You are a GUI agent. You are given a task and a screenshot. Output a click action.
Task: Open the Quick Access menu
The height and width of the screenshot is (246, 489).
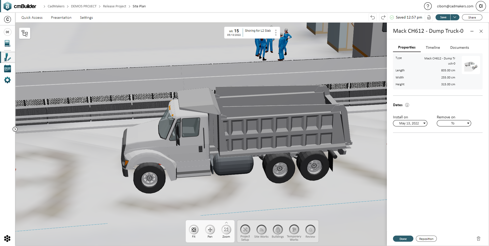click(x=32, y=18)
